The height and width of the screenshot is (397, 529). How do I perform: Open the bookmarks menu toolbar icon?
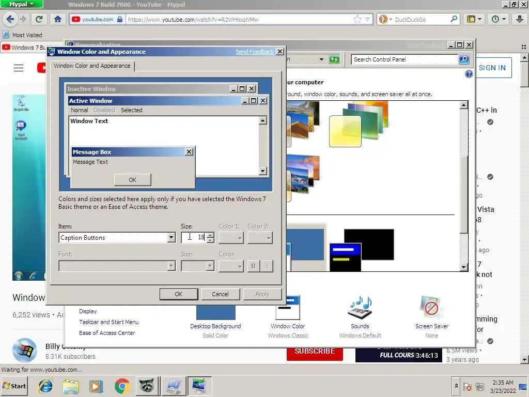point(474,19)
